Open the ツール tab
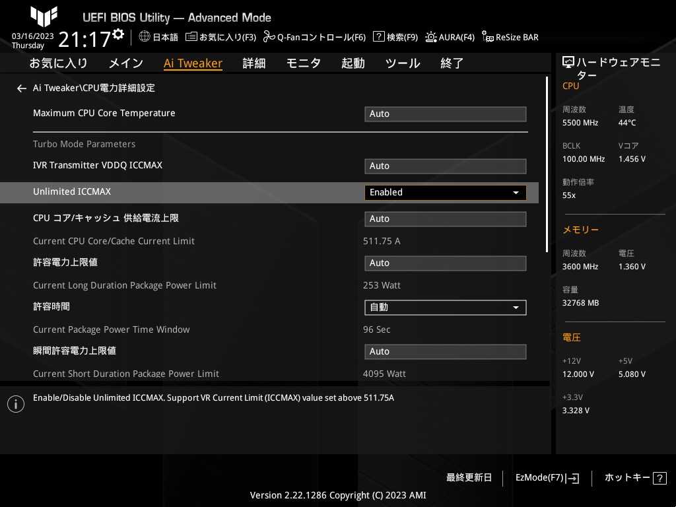 coord(402,63)
